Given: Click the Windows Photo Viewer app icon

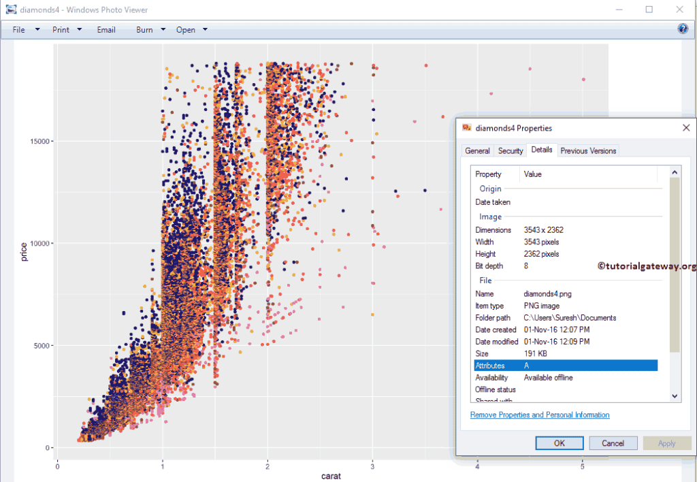Looking at the screenshot, I should click(11, 10).
